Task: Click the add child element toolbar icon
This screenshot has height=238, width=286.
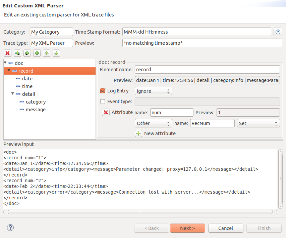Action: click(27, 53)
